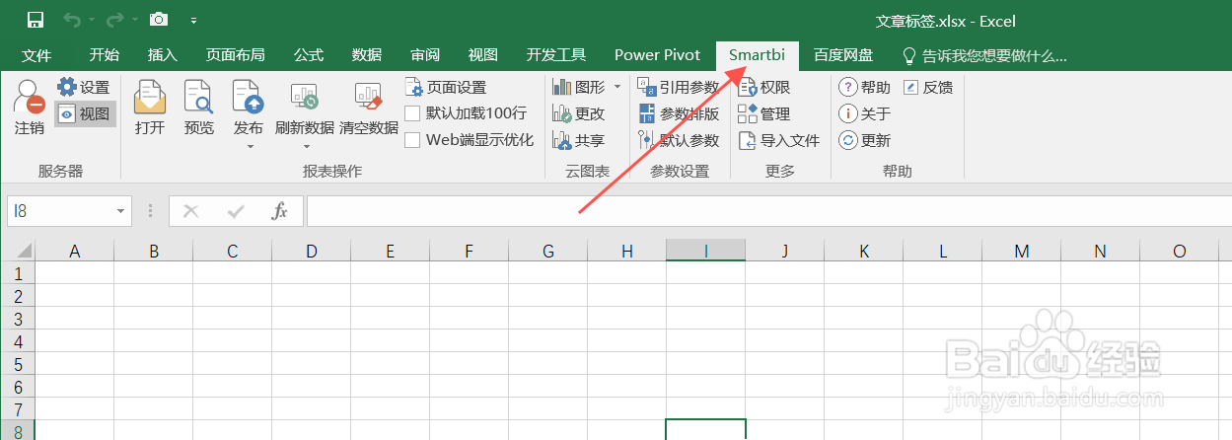Screen dimensions: 1232x440
Task: Click the Save icon in title bar
Action: coord(35,20)
